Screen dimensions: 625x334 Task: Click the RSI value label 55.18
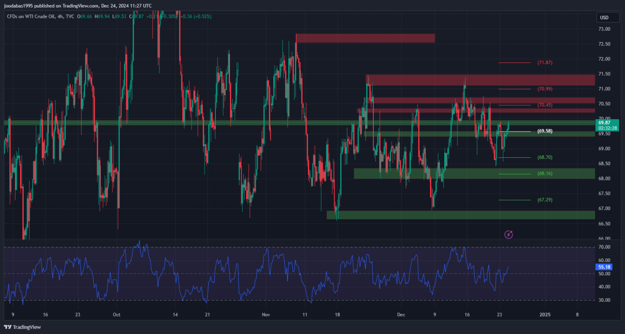coord(604,267)
